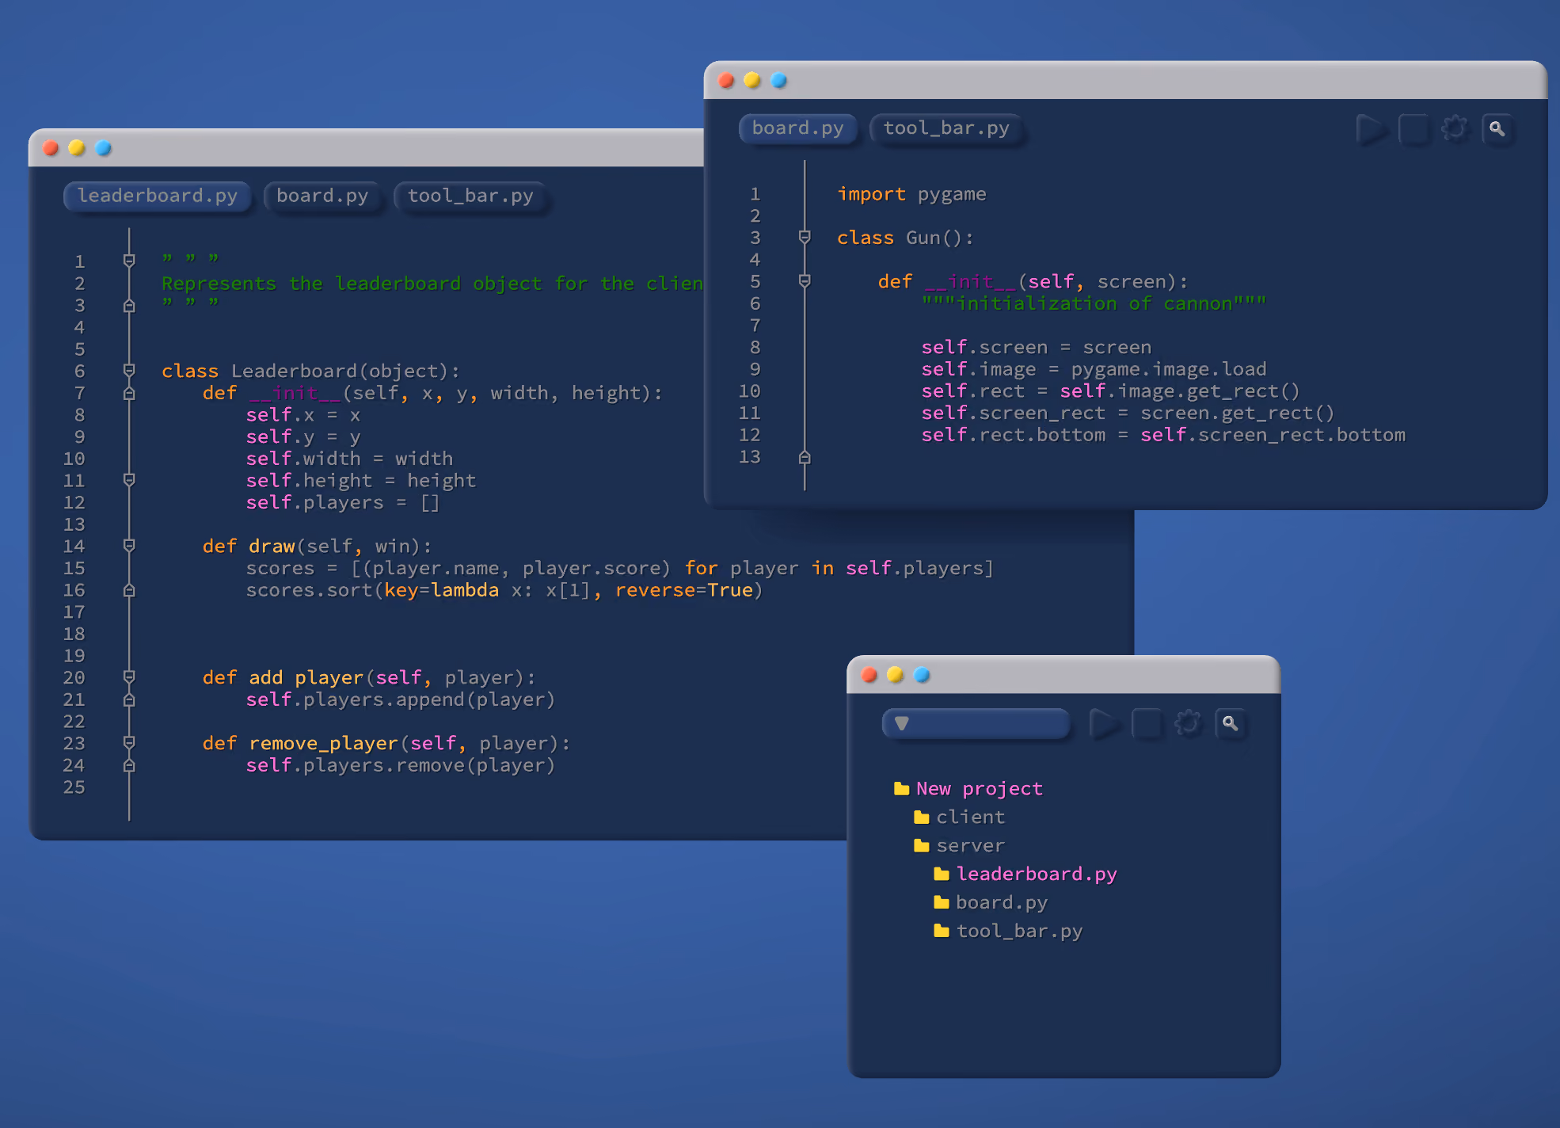Screen dimensions: 1560x1128
Task: Click fold end marker at line 24
Action: tap(129, 765)
